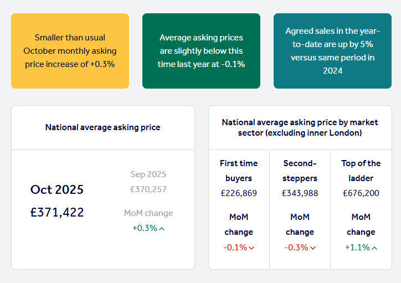This screenshot has width=401, height=283.
Task: Click the green up arrow beside +0.3%
Action: tap(162, 228)
